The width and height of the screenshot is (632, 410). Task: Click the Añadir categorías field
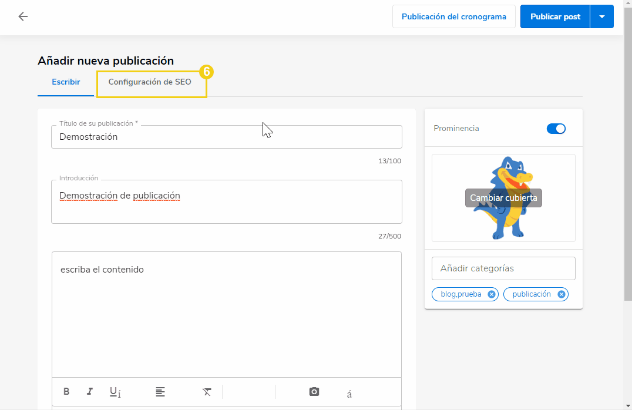tap(503, 268)
